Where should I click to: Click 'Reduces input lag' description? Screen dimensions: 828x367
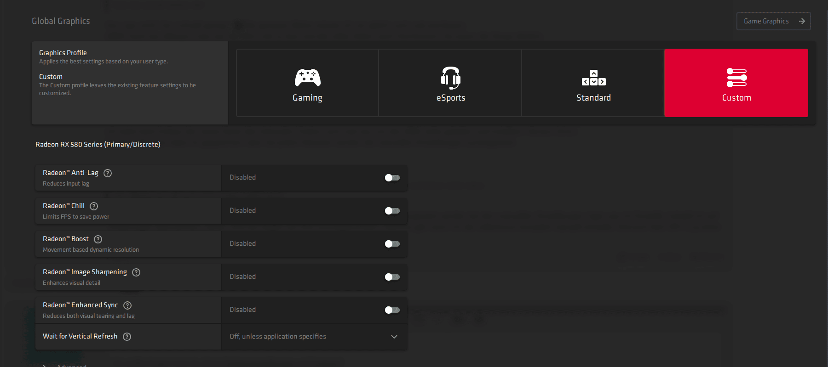(x=66, y=184)
